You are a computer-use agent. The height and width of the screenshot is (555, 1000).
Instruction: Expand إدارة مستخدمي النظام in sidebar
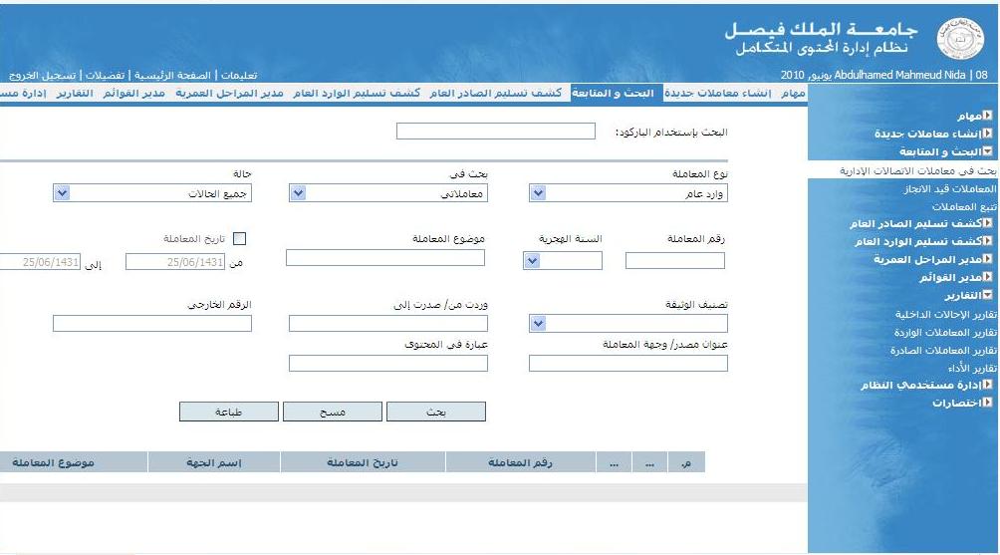click(987, 385)
